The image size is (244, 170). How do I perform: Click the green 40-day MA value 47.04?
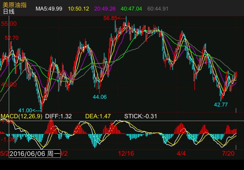[x=131, y=8]
